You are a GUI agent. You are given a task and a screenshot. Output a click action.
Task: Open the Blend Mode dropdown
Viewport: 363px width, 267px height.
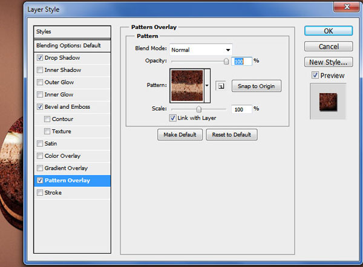[x=201, y=50]
